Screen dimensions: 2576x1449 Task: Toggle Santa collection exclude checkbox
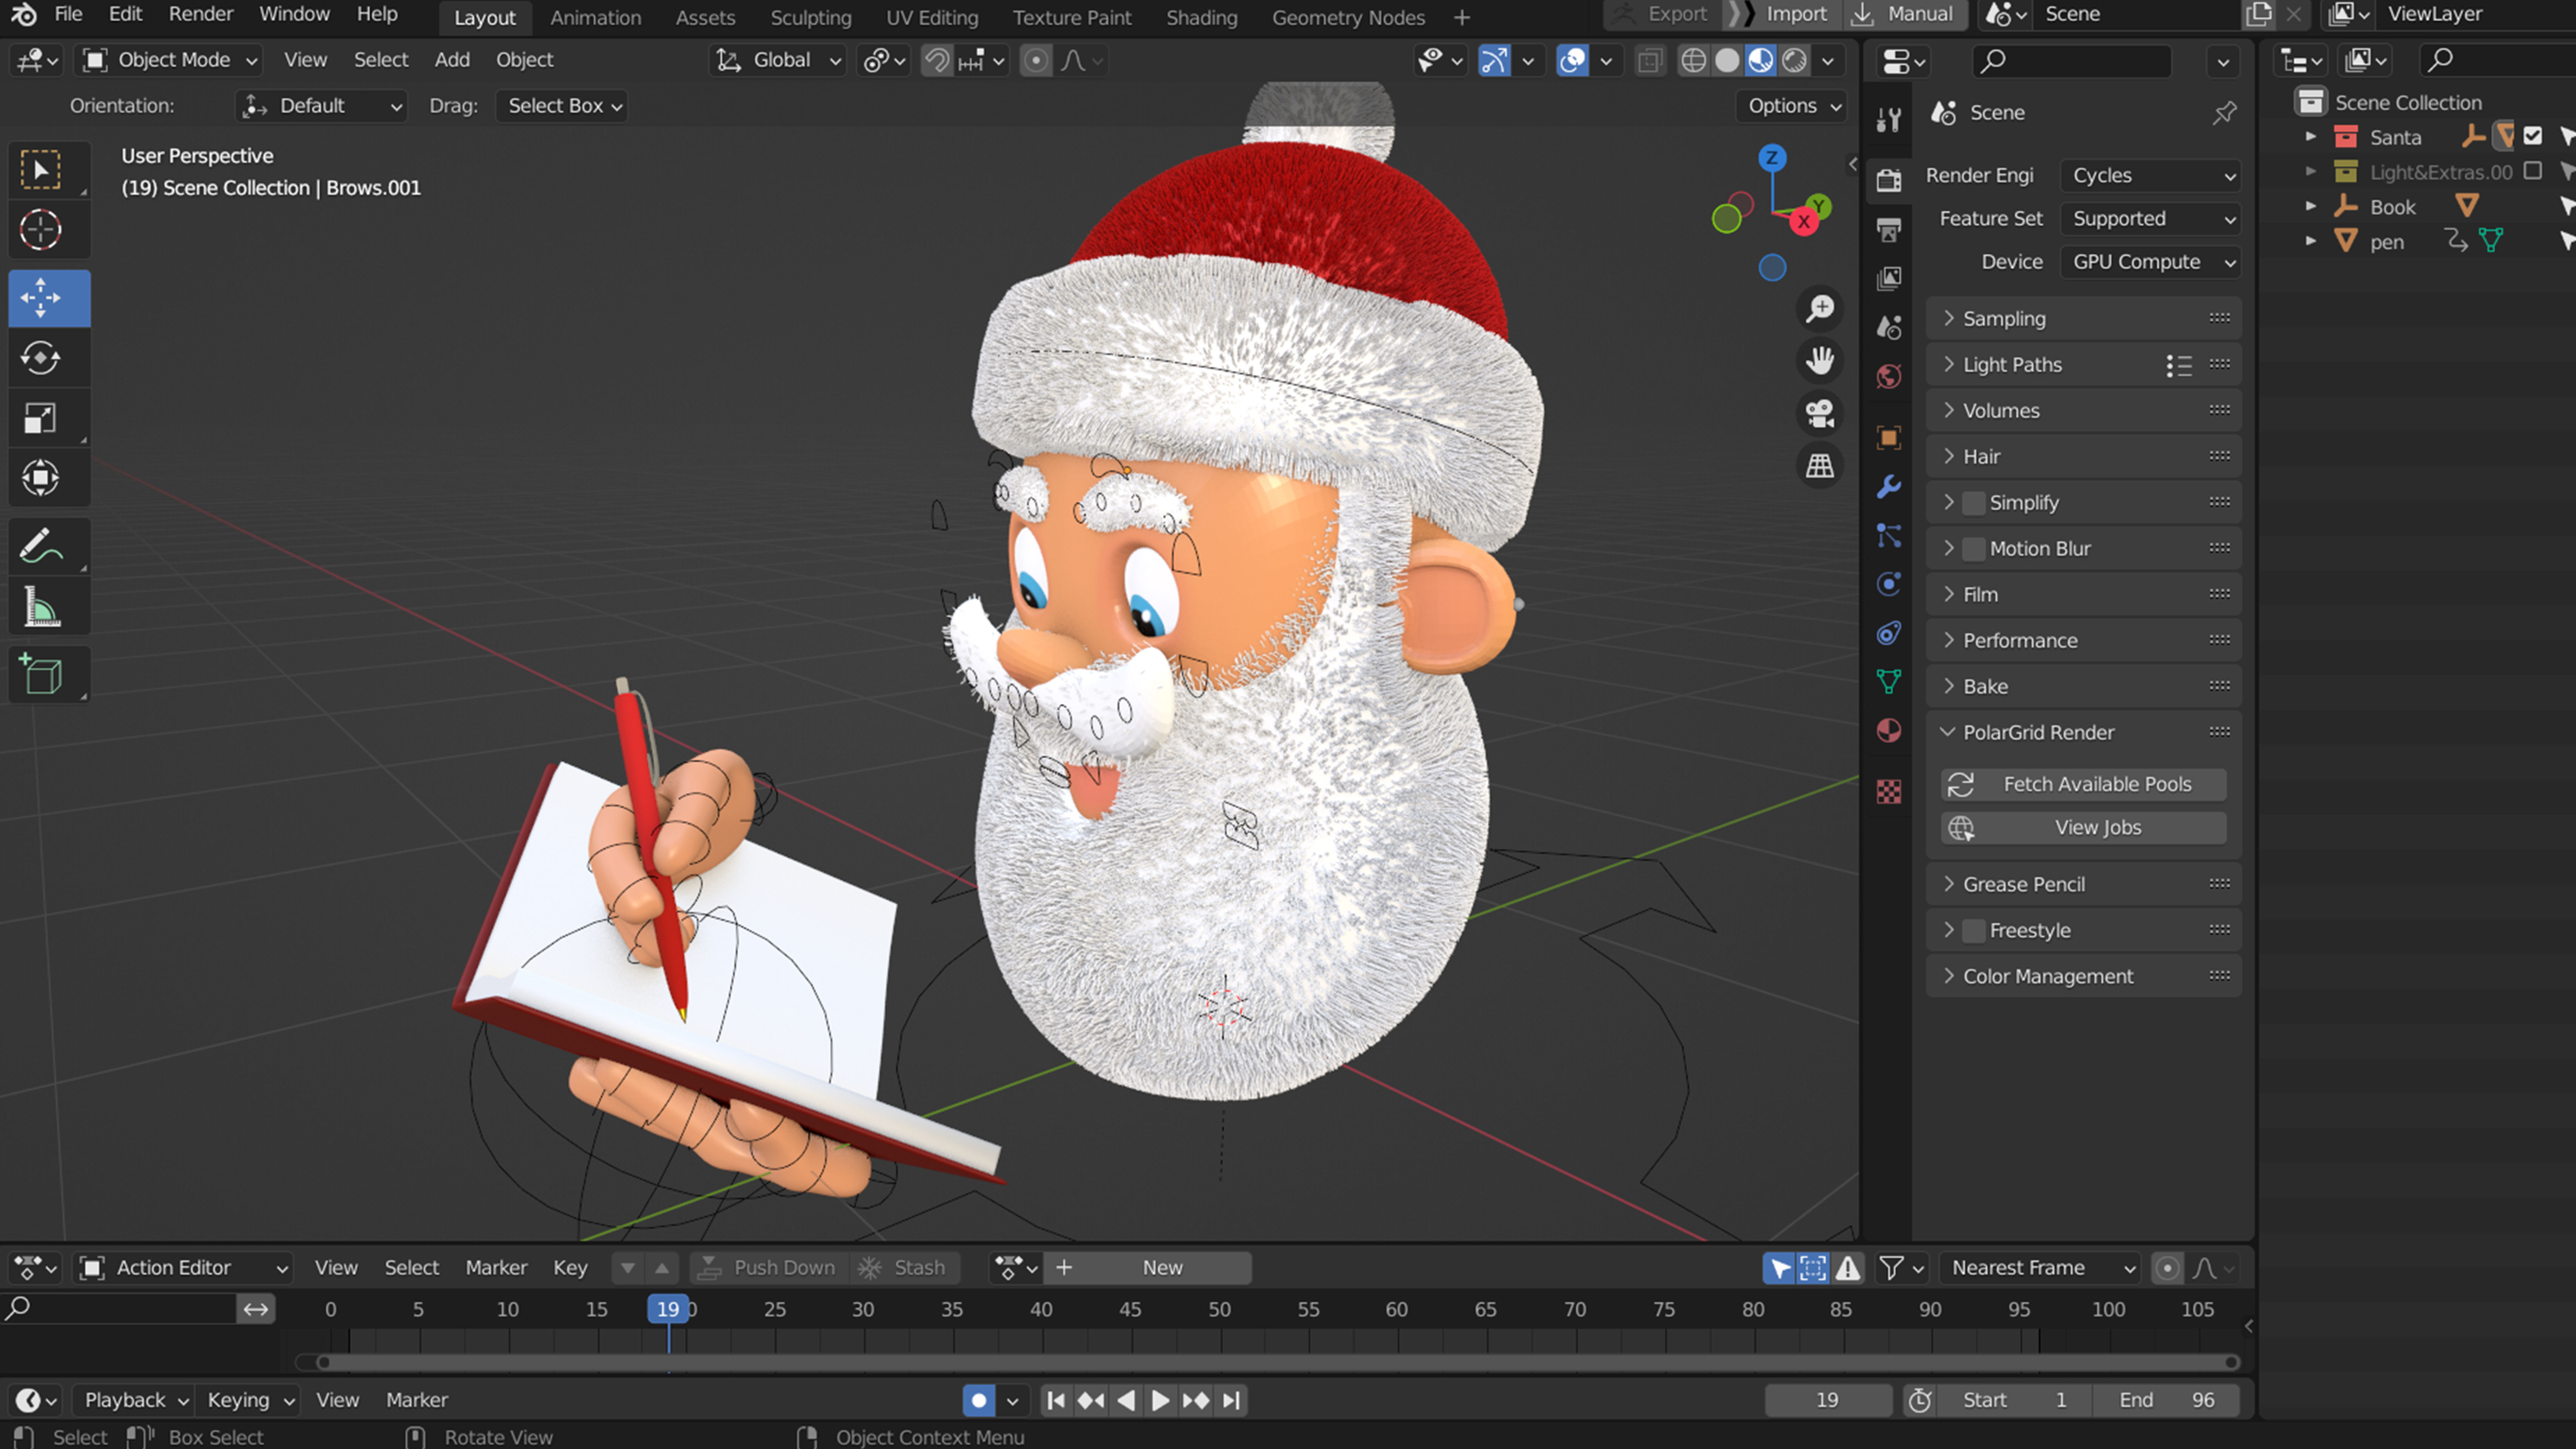pos(2532,136)
